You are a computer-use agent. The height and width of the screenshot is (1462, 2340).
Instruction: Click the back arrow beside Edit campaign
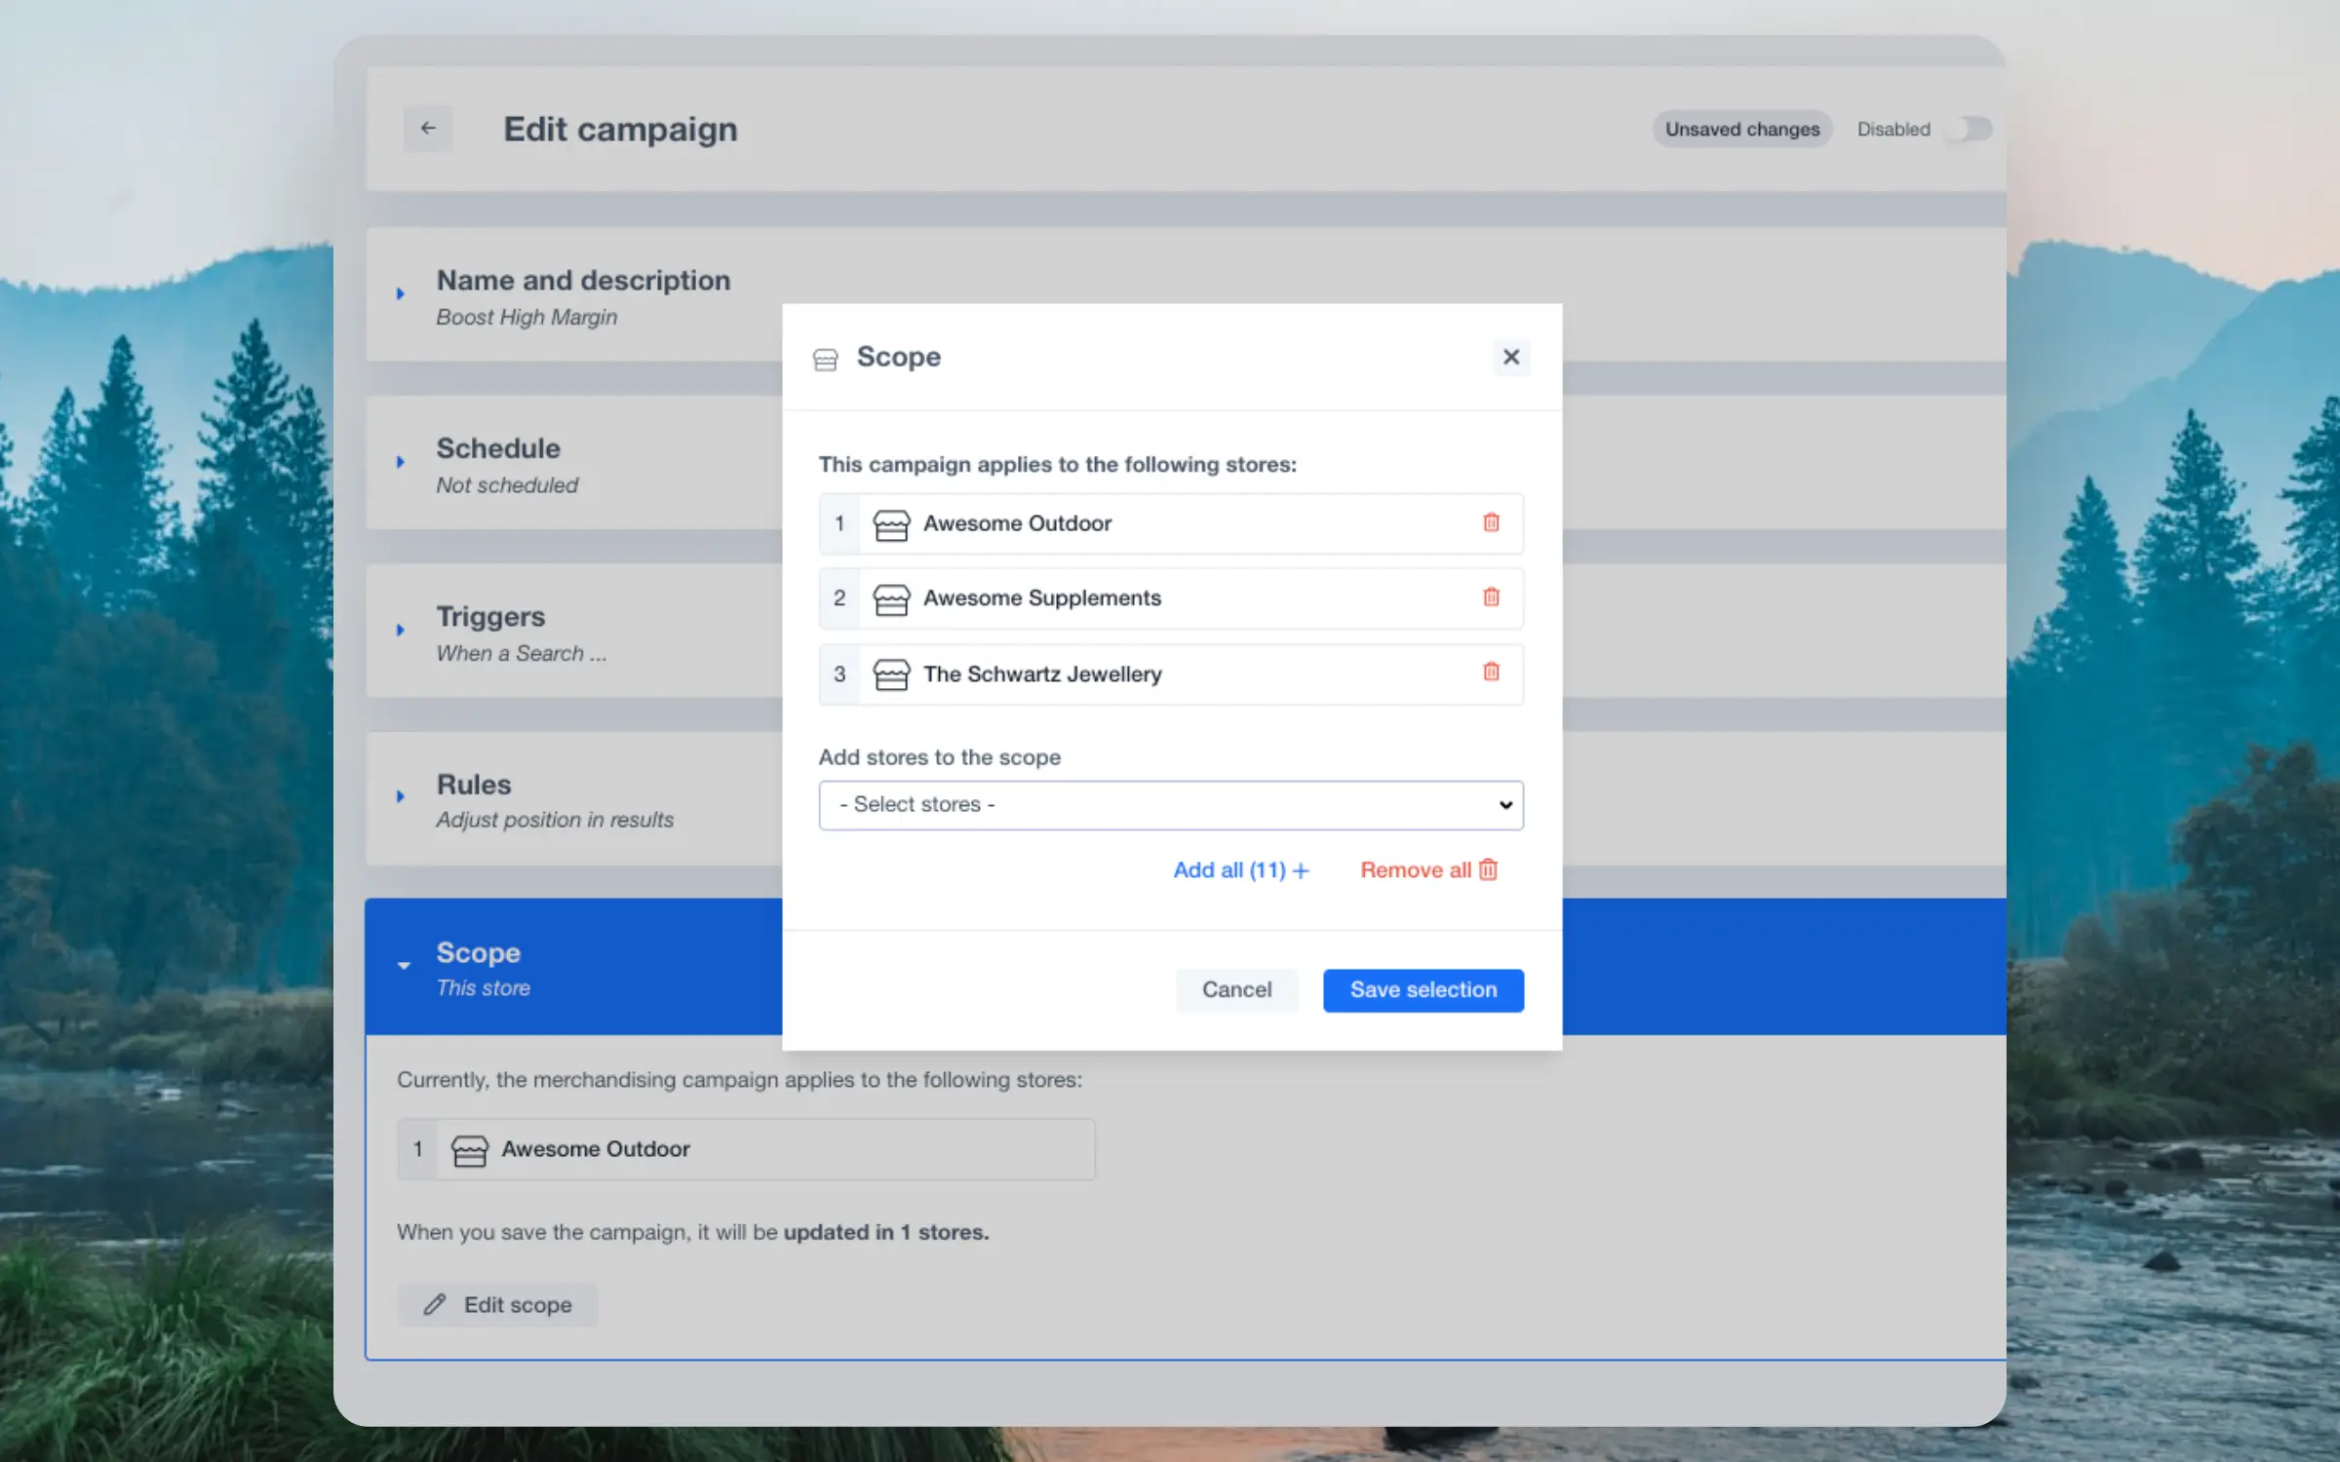point(428,129)
